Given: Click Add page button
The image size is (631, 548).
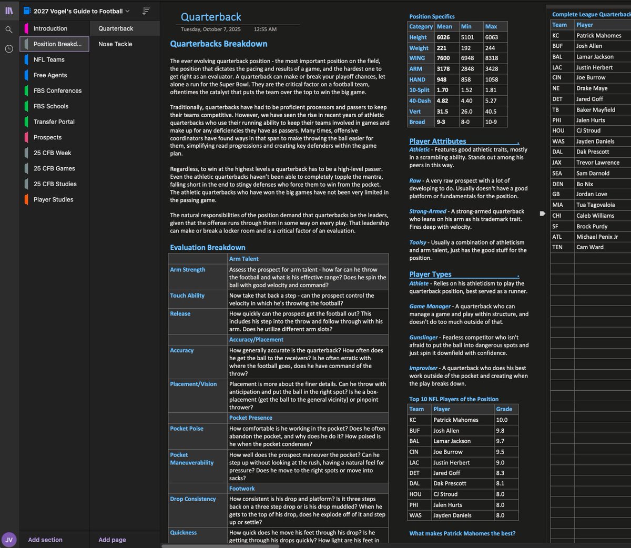Looking at the screenshot, I should point(112,540).
